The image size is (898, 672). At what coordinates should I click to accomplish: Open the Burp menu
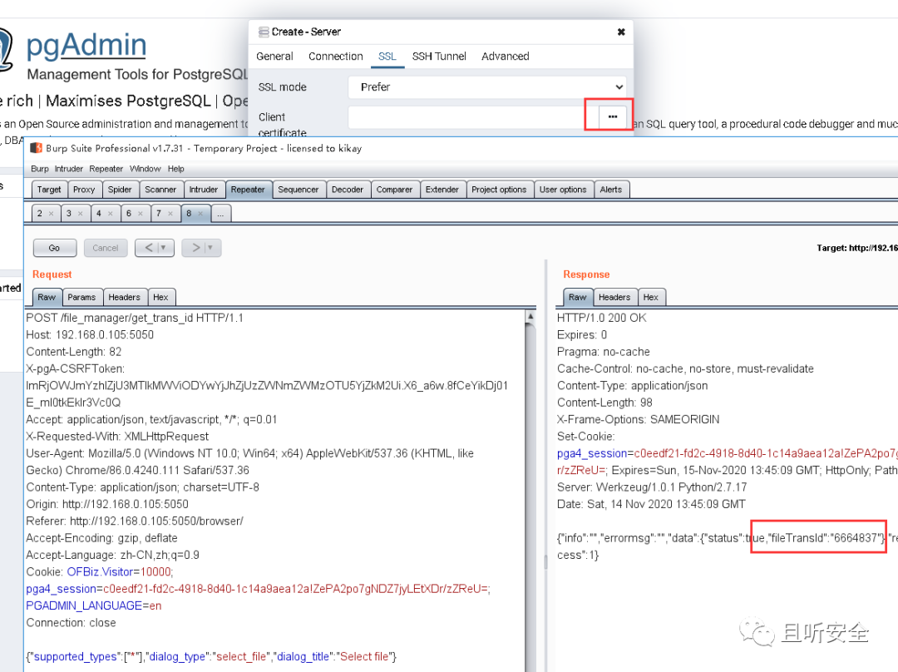[x=40, y=169]
